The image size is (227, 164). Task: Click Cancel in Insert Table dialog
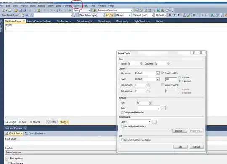(x=197, y=147)
